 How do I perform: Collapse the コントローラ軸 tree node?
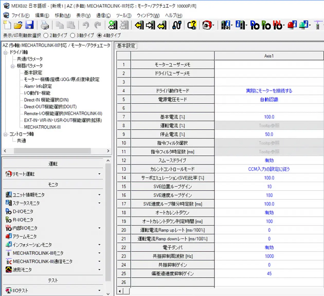coord(5,134)
